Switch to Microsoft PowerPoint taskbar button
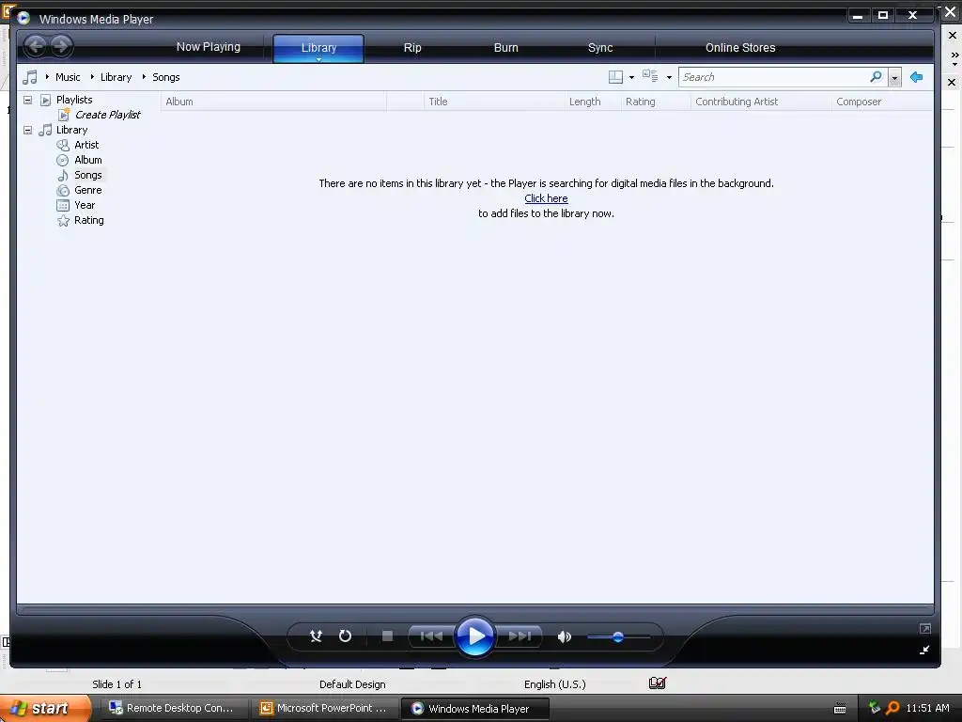 pyautogui.click(x=324, y=708)
